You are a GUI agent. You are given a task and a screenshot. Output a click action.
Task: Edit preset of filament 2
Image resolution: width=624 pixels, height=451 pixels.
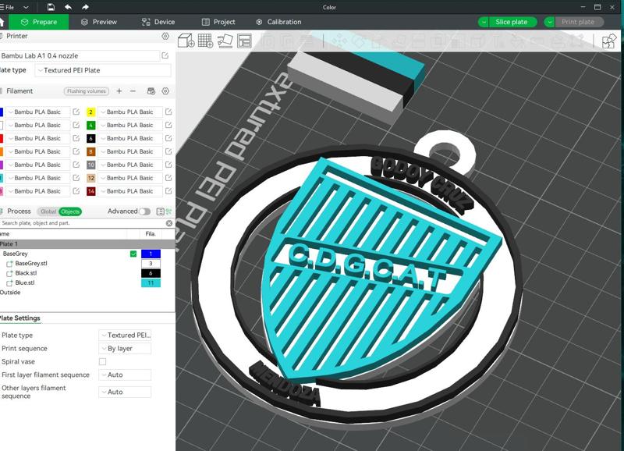click(168, 112)
